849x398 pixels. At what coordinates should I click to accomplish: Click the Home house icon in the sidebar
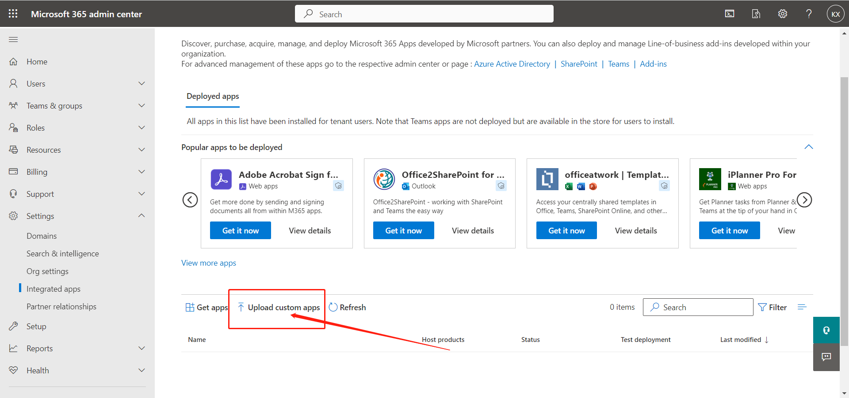tap(13, 61)
